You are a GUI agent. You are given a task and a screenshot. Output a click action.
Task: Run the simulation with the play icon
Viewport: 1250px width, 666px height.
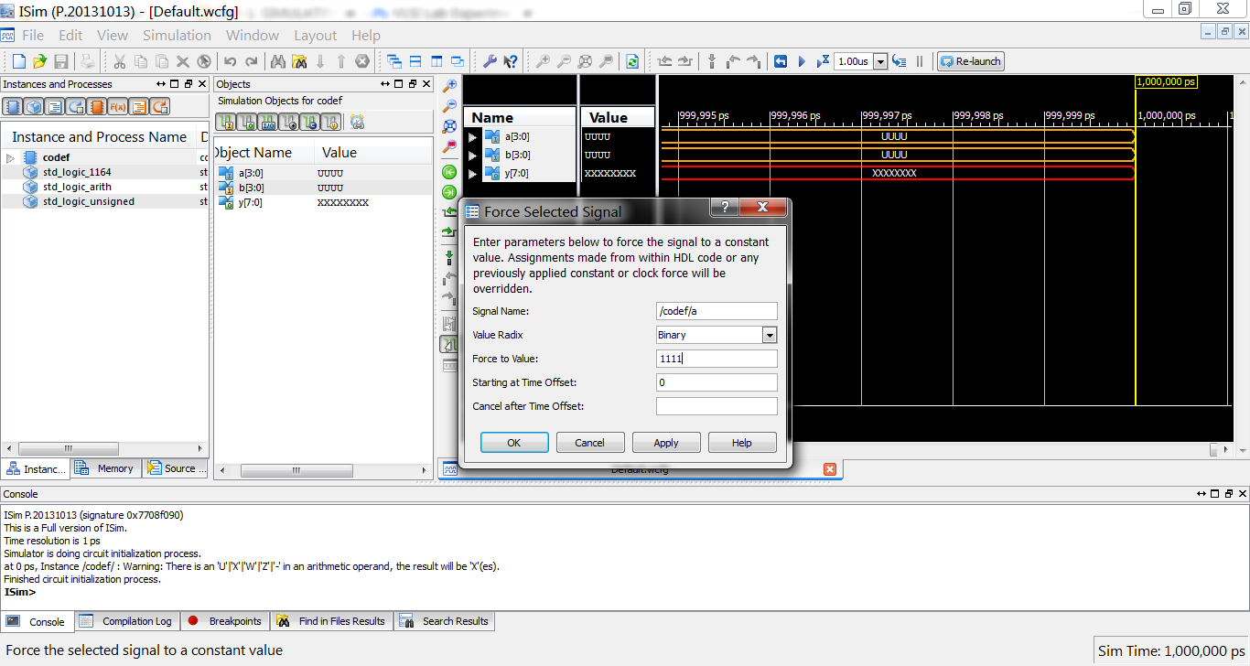tap(803, 60)
